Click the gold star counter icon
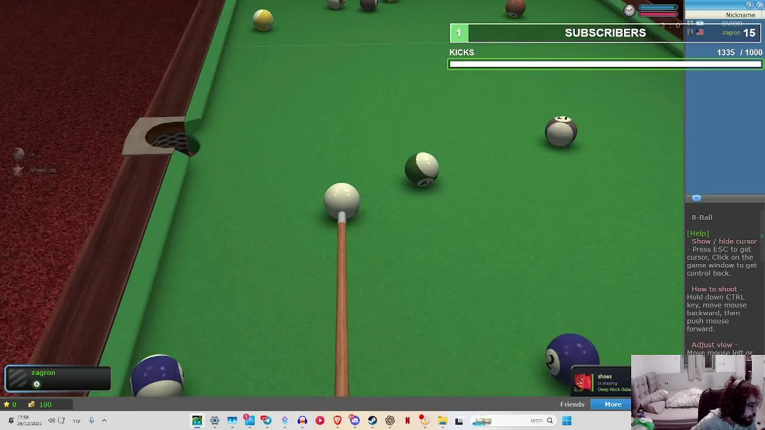The image size is (765, 430). coord(7,404)
